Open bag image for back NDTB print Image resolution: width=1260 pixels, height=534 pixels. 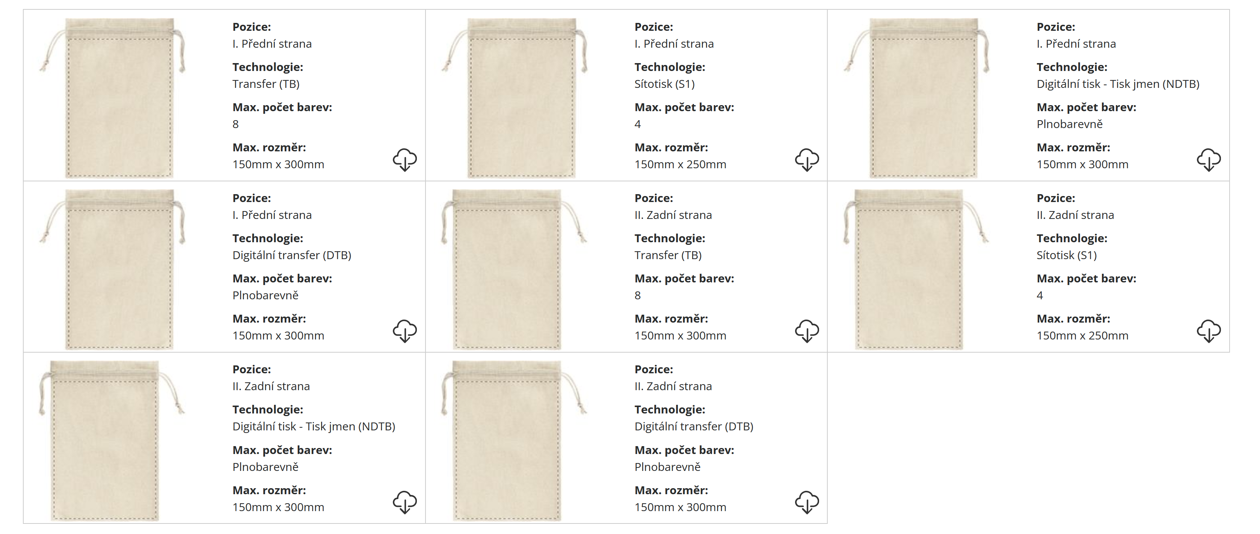106,440
